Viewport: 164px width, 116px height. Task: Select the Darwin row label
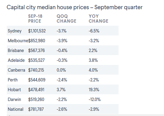click(x=14, y=99)
